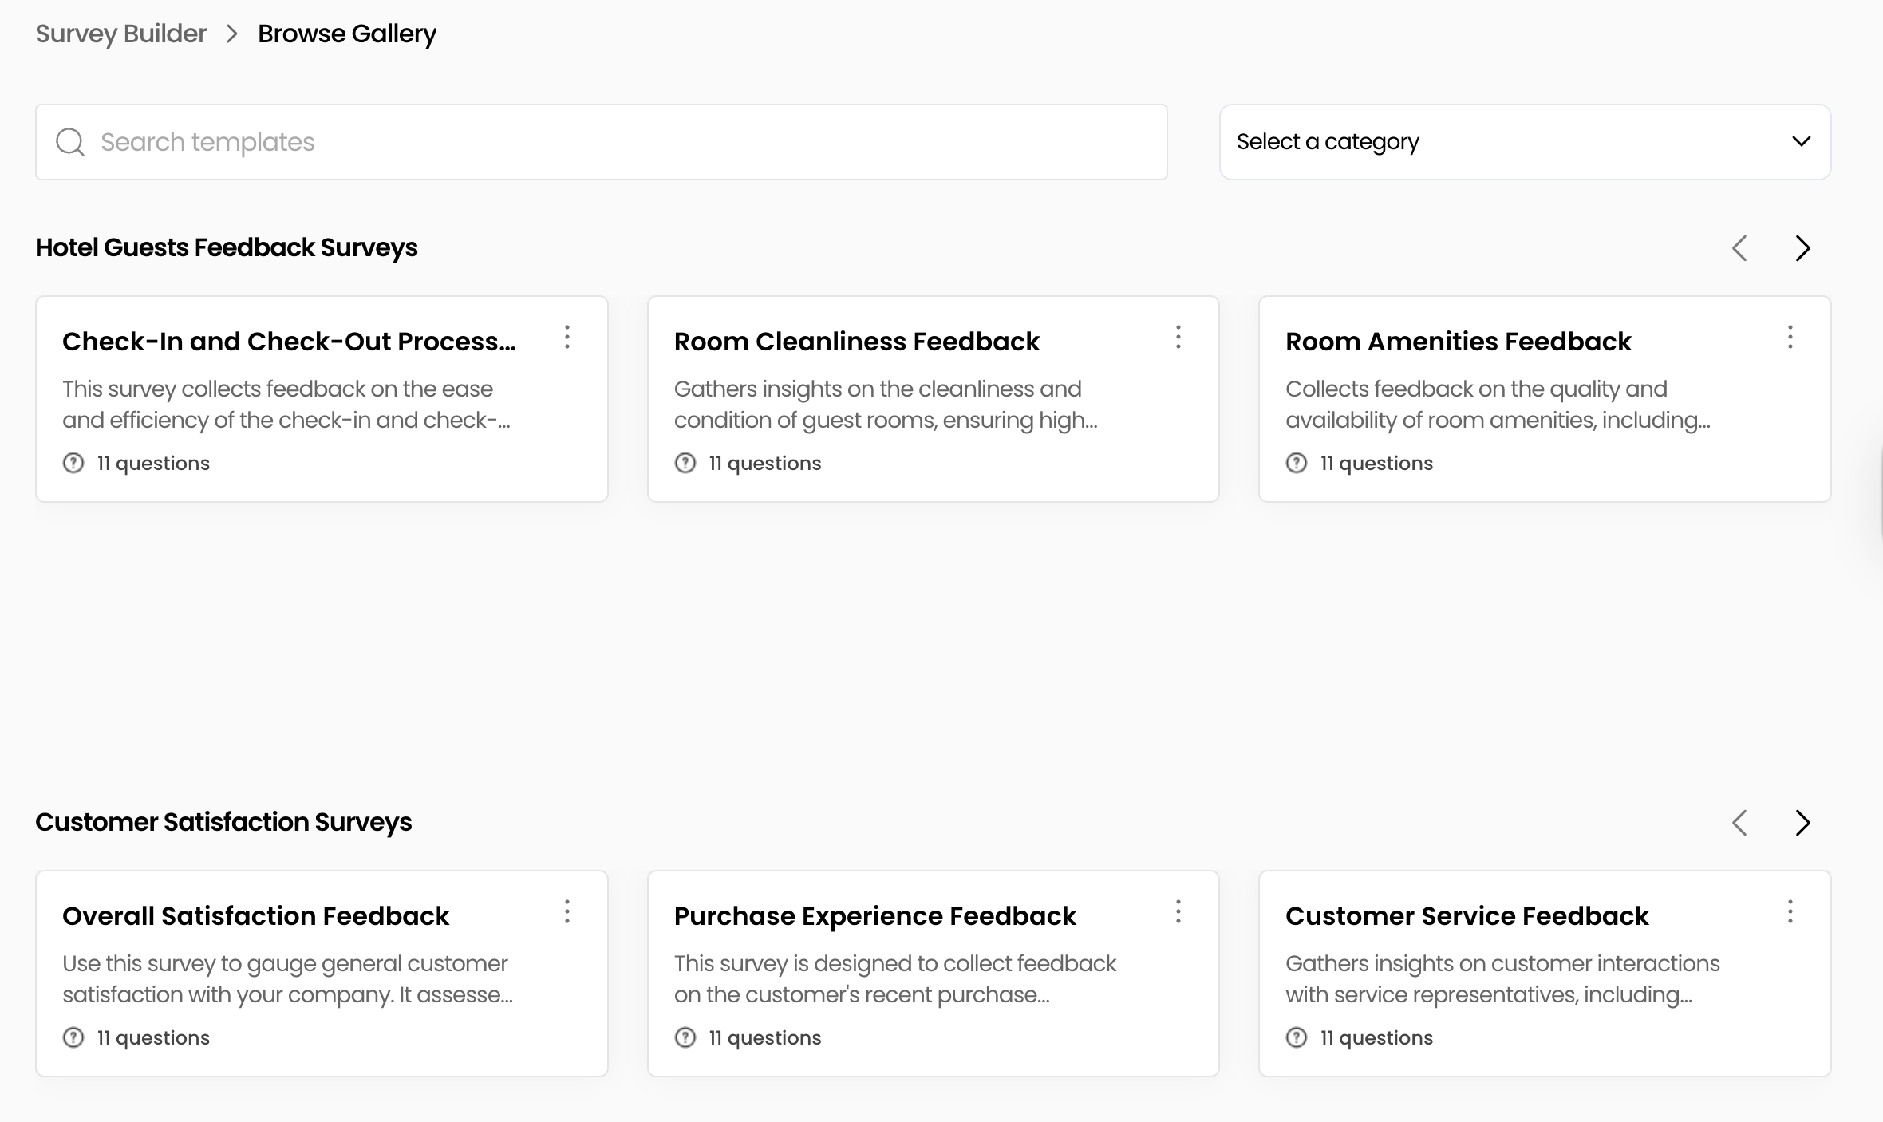This screenshot has height=1122, width=1883.
Task: Select Browse Gallery in the breadcrumb
Action: 345,33
